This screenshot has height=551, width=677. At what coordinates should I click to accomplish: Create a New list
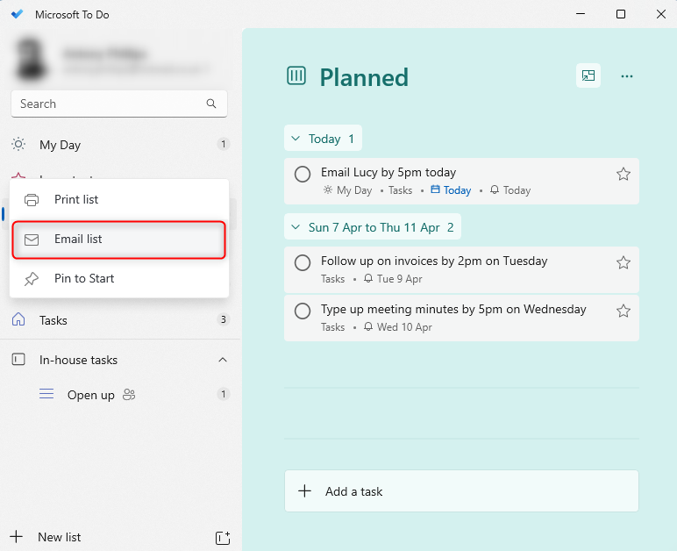point(59,537)
